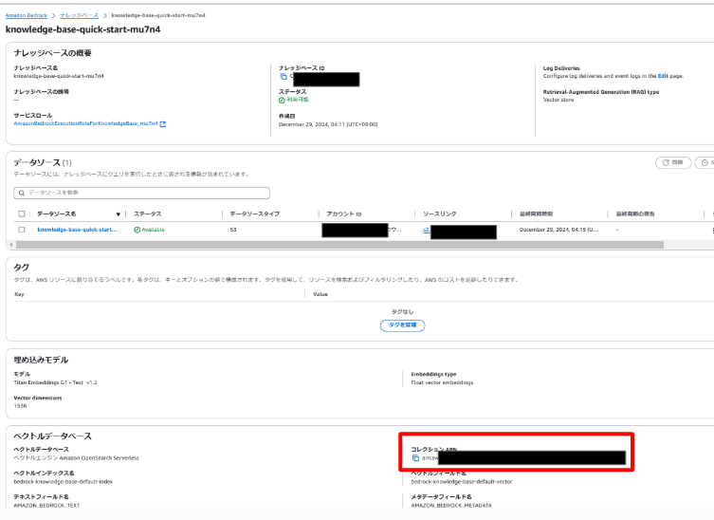Click the Titan Embeddings G1 - Text v1.2 model value
Image resolution: width=714 pixels, height=520 pixels.
(x=55, y=382)
